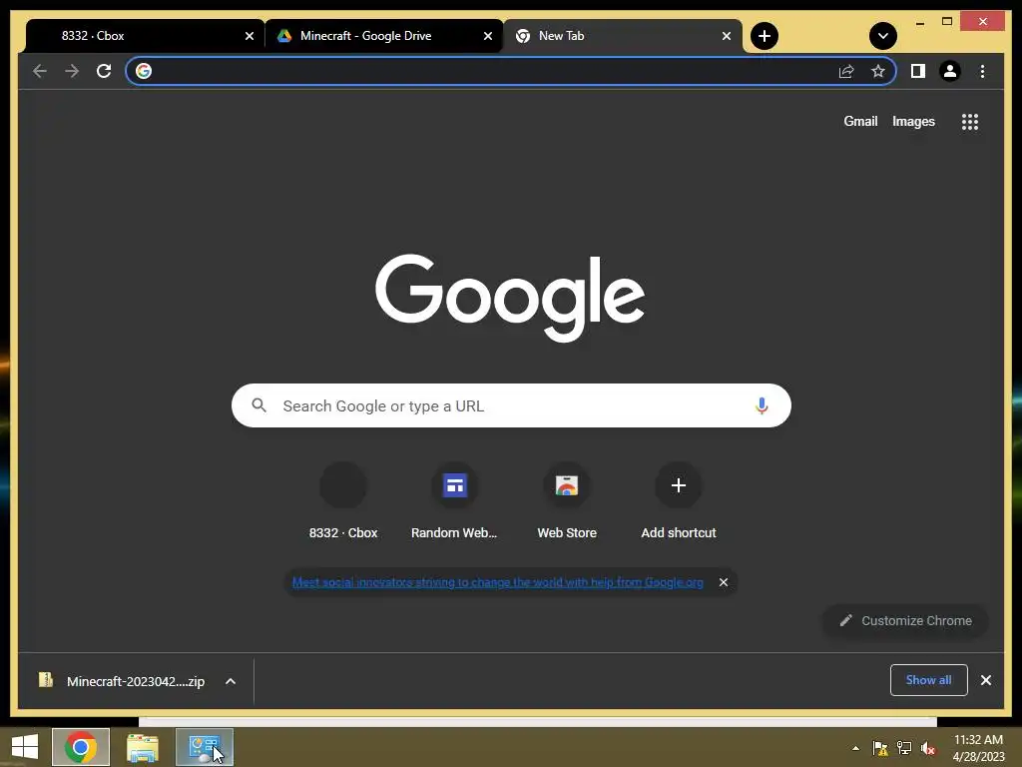Close the downloads bar
This screenshot has width=1022, height=767.
(x=986, y=680)
